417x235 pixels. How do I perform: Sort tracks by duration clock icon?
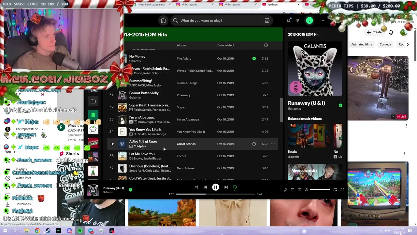pyautogui.click(x=266, y=45)
